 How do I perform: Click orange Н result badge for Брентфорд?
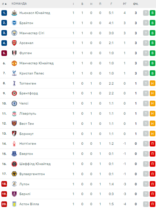pos(152,93)
